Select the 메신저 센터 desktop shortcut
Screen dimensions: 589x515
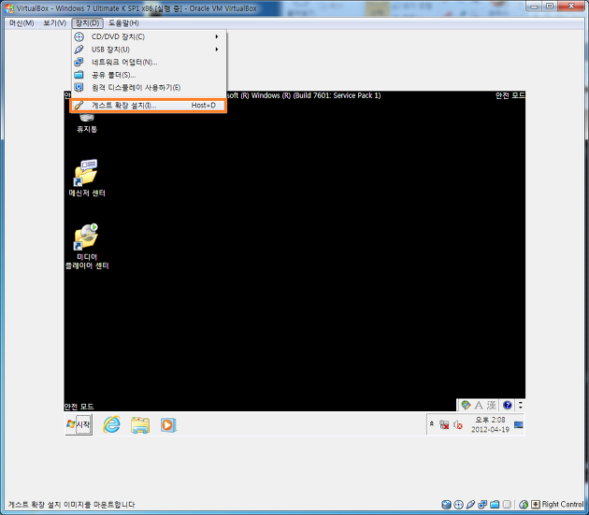pos(87,178)
